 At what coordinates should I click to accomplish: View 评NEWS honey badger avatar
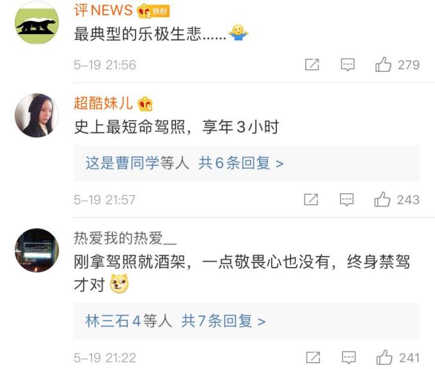pos(37,22)
